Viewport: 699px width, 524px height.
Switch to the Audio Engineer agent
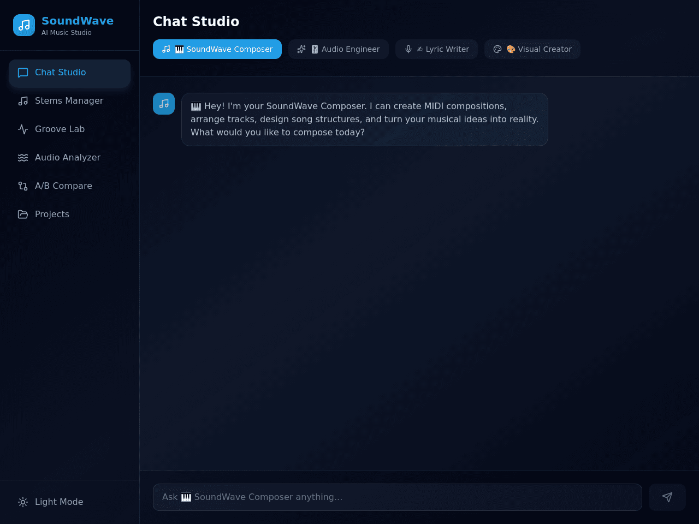coord(339,49)
